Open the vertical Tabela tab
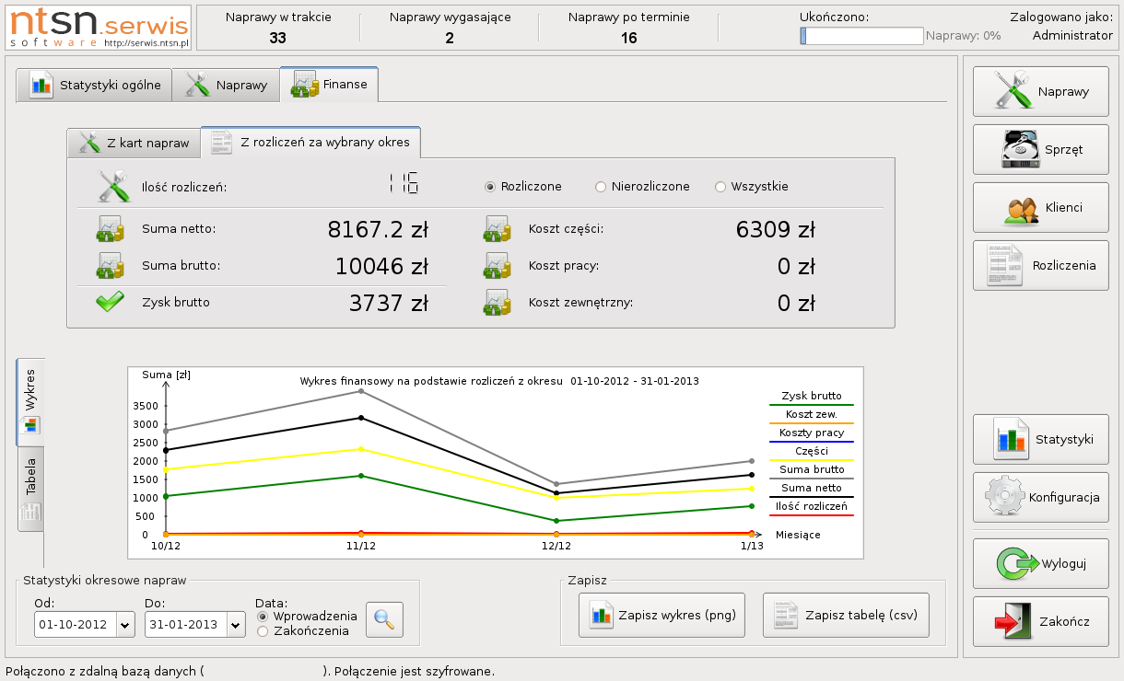The width and height of the screenshot is (1124, 681). tap(30, 489)
